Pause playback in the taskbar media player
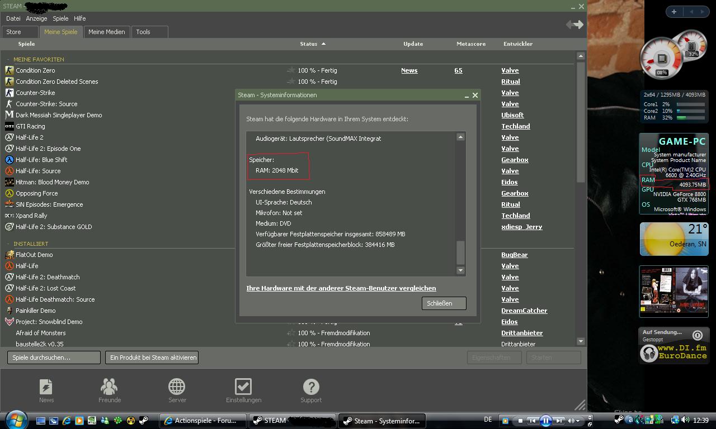Viewport: 716px width, 429px height. (545, 421)
